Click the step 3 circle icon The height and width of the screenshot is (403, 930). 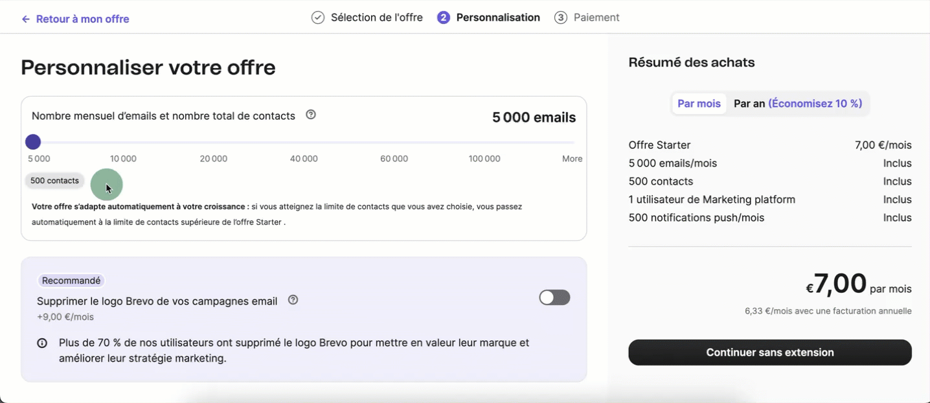[x=561, y=17]
